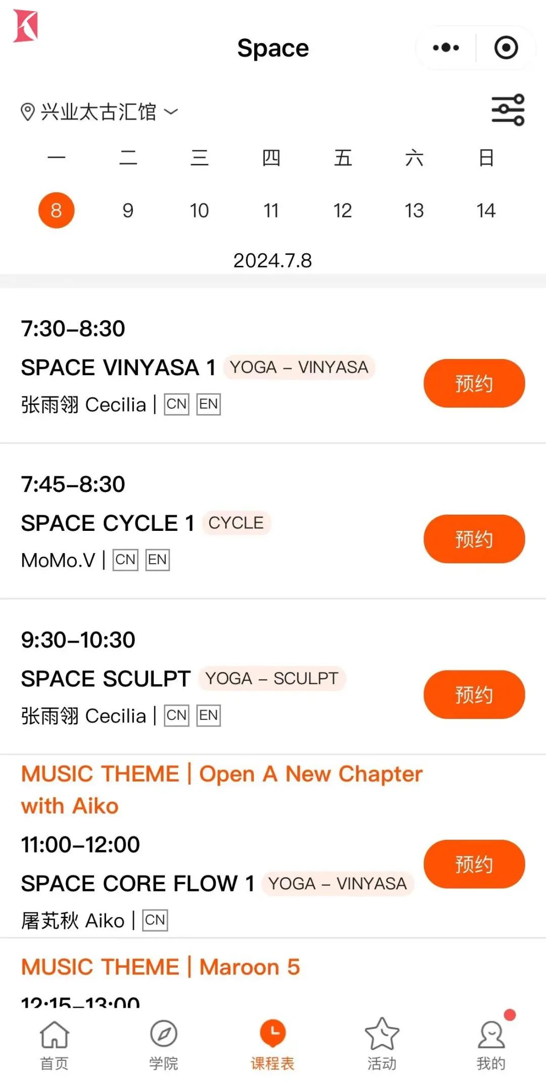Select date 14 in the week calendar

(x=486, y=210)
